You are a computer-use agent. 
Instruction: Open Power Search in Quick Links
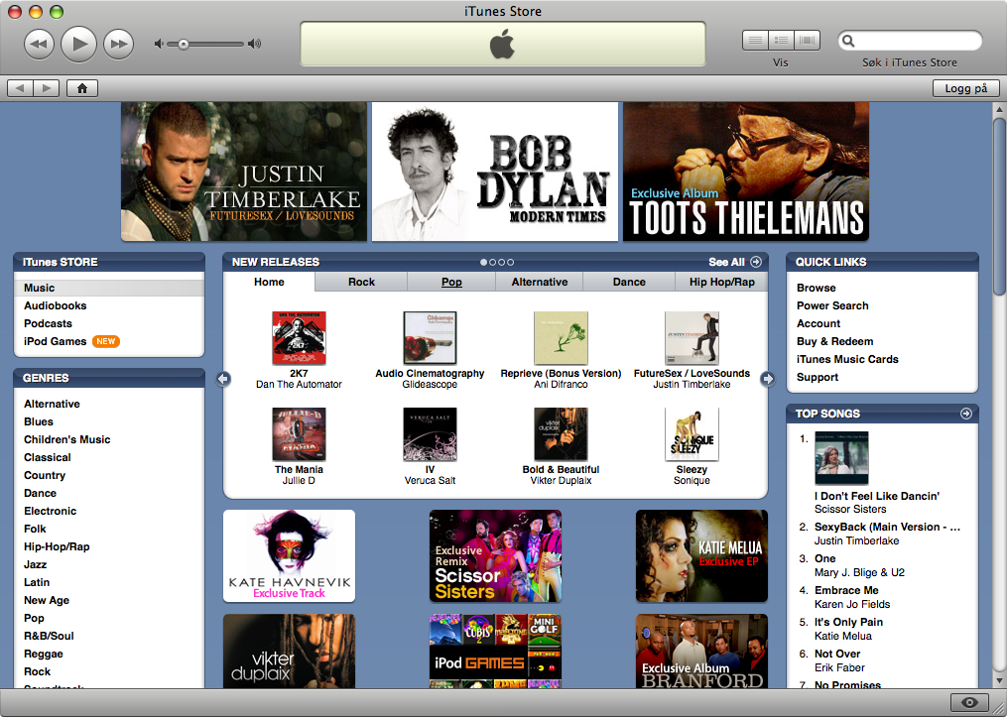click(x=832, y=306)
